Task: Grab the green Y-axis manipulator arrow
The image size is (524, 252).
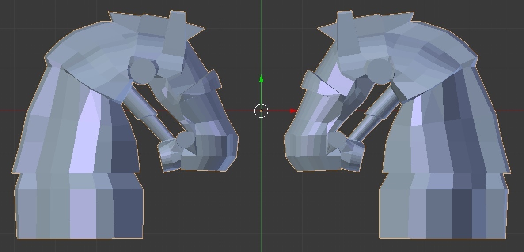Action: (261, 79)
